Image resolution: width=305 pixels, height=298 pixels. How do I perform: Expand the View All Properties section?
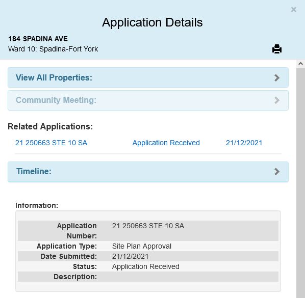[x=148, y=77]
